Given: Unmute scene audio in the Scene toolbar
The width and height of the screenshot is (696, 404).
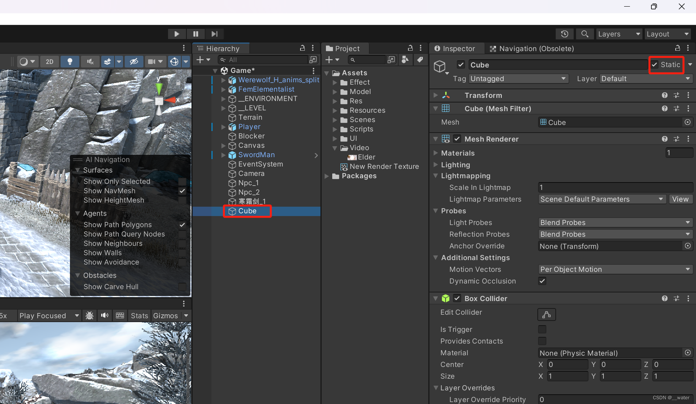Looking at the screenshot, I should [90, 61].
